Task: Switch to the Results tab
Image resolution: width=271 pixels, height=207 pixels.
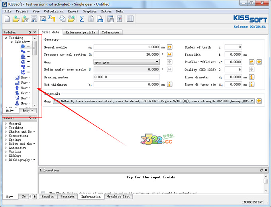Action: [48, 197]
